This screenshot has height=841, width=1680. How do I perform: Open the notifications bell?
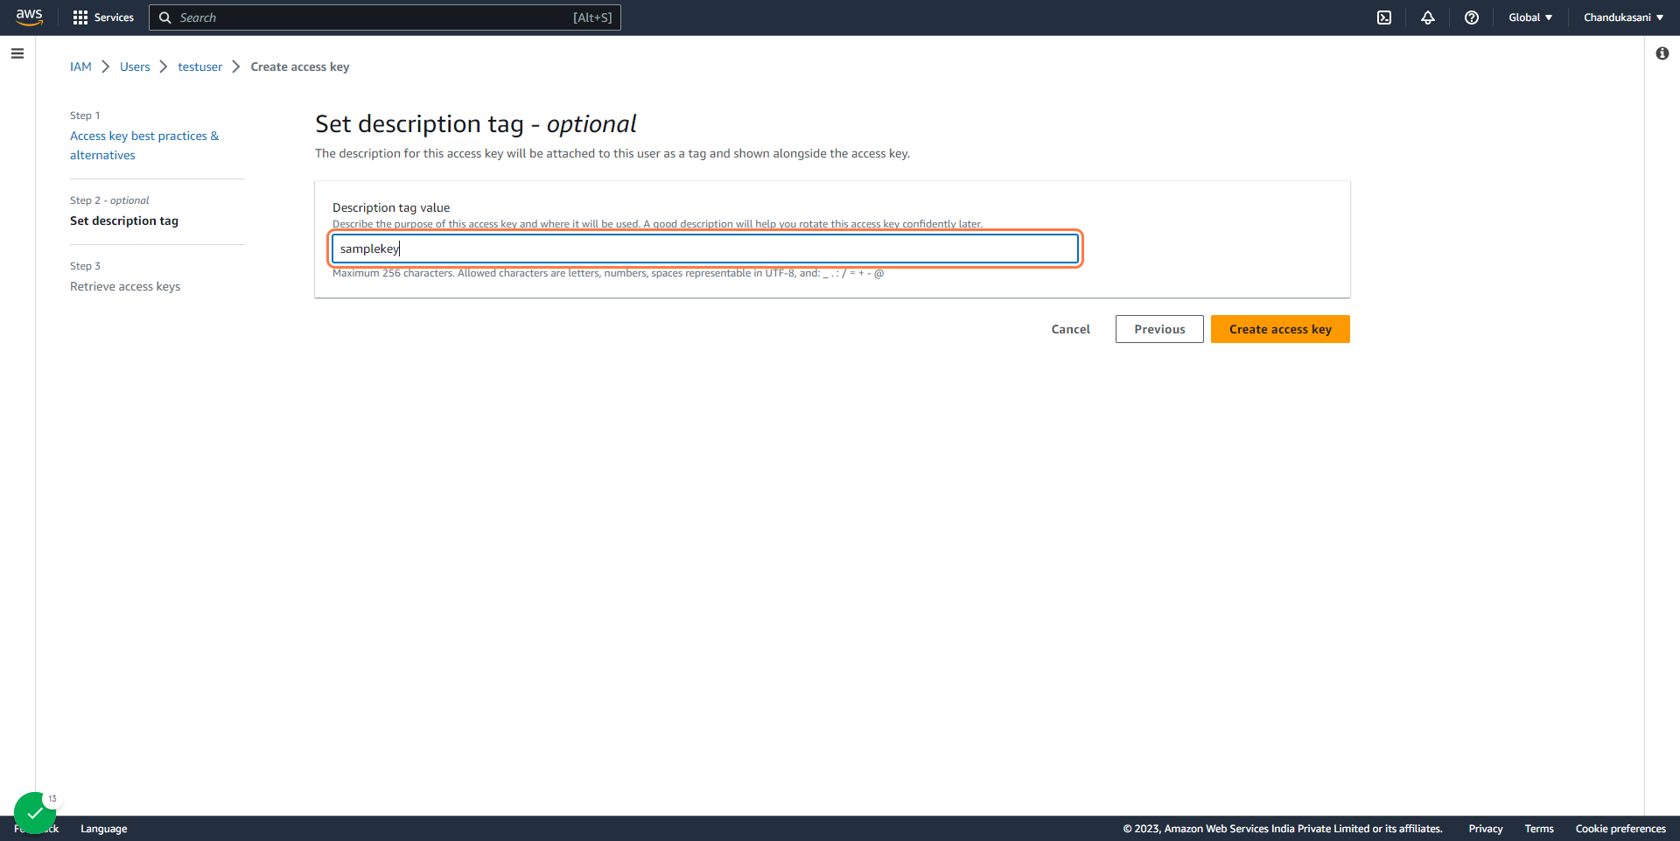(1428, 18)
